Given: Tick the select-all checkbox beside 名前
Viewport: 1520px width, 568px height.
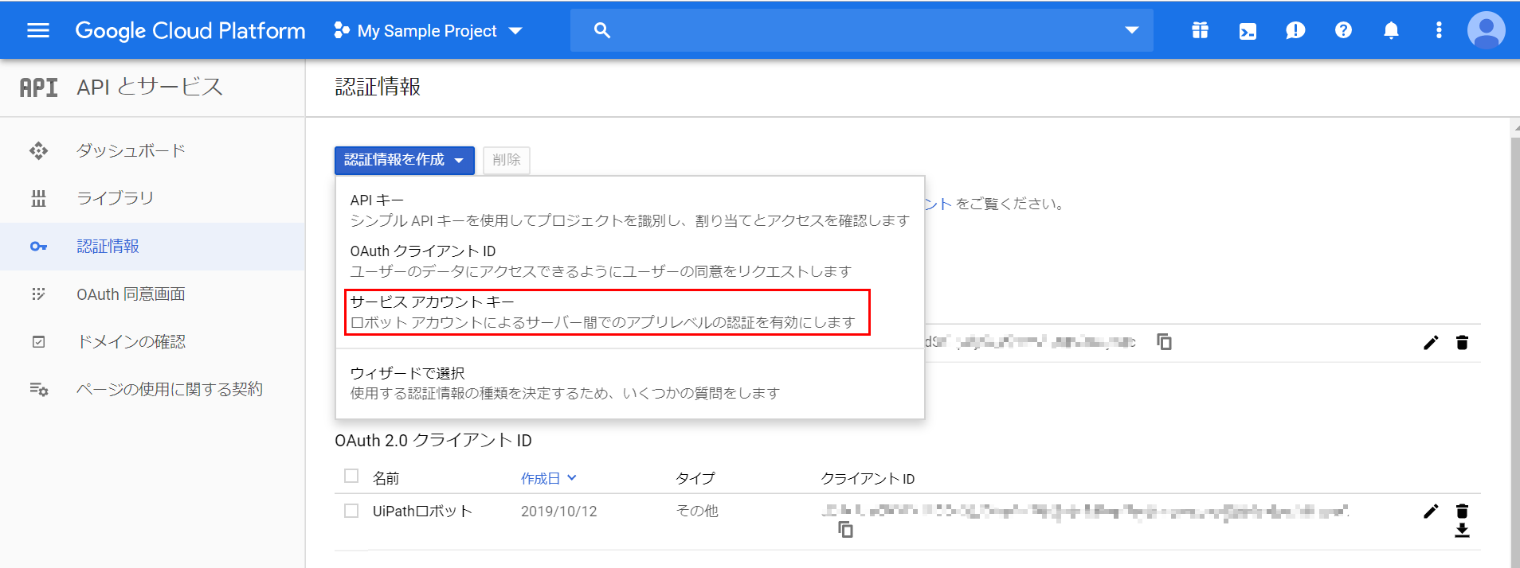Looking at the screenshot, I should (x=351, y=476).
